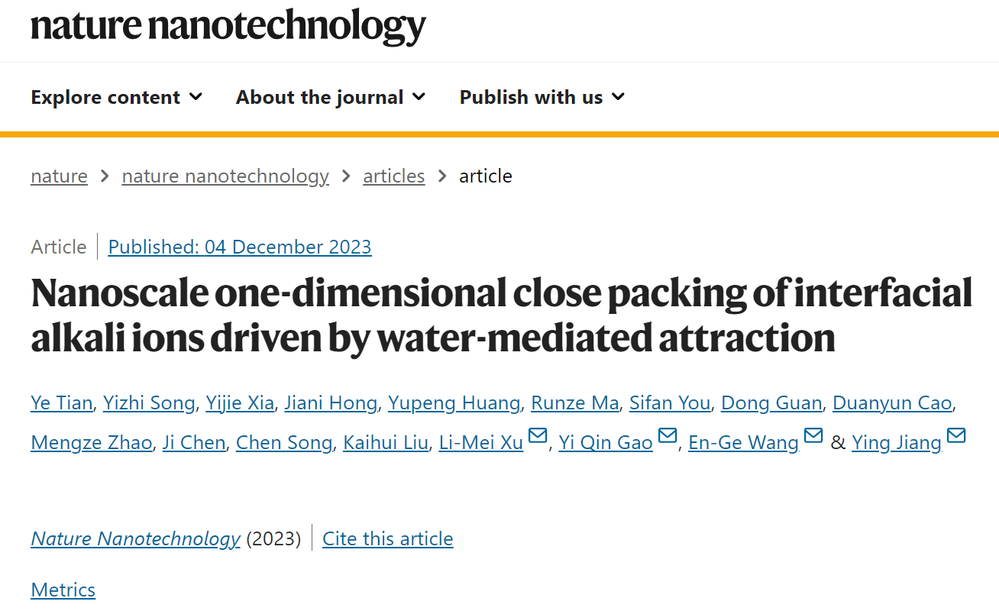This screenshot has height=611, width=999.
Task: Click the email icon beside Li-Mei Xu
Action: coord(538,436)
